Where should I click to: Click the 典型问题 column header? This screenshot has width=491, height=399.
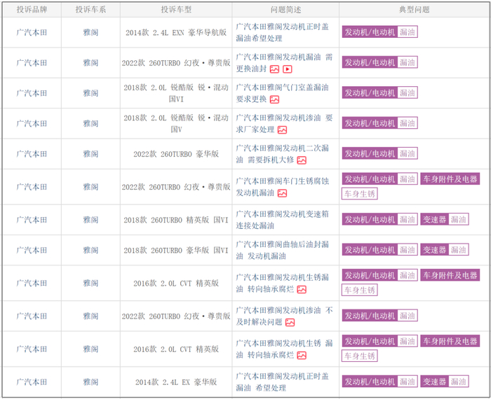[x=415, y=10]
